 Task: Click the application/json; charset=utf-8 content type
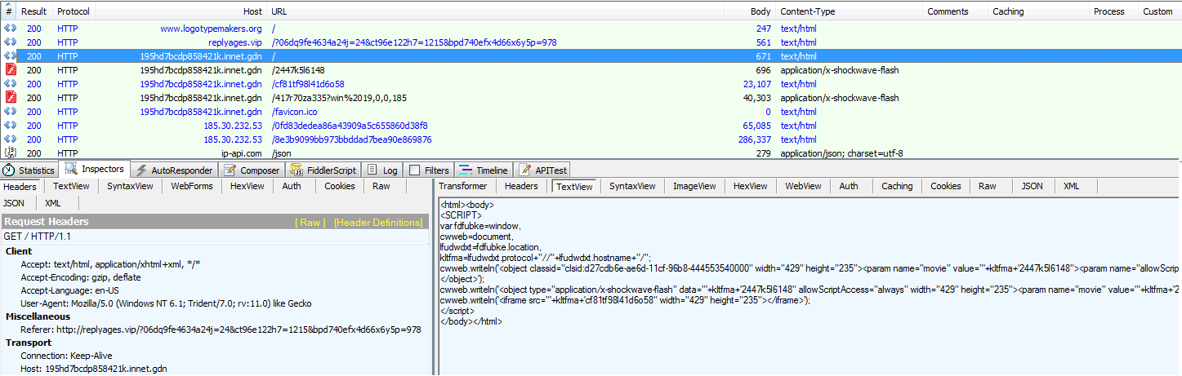841,153
